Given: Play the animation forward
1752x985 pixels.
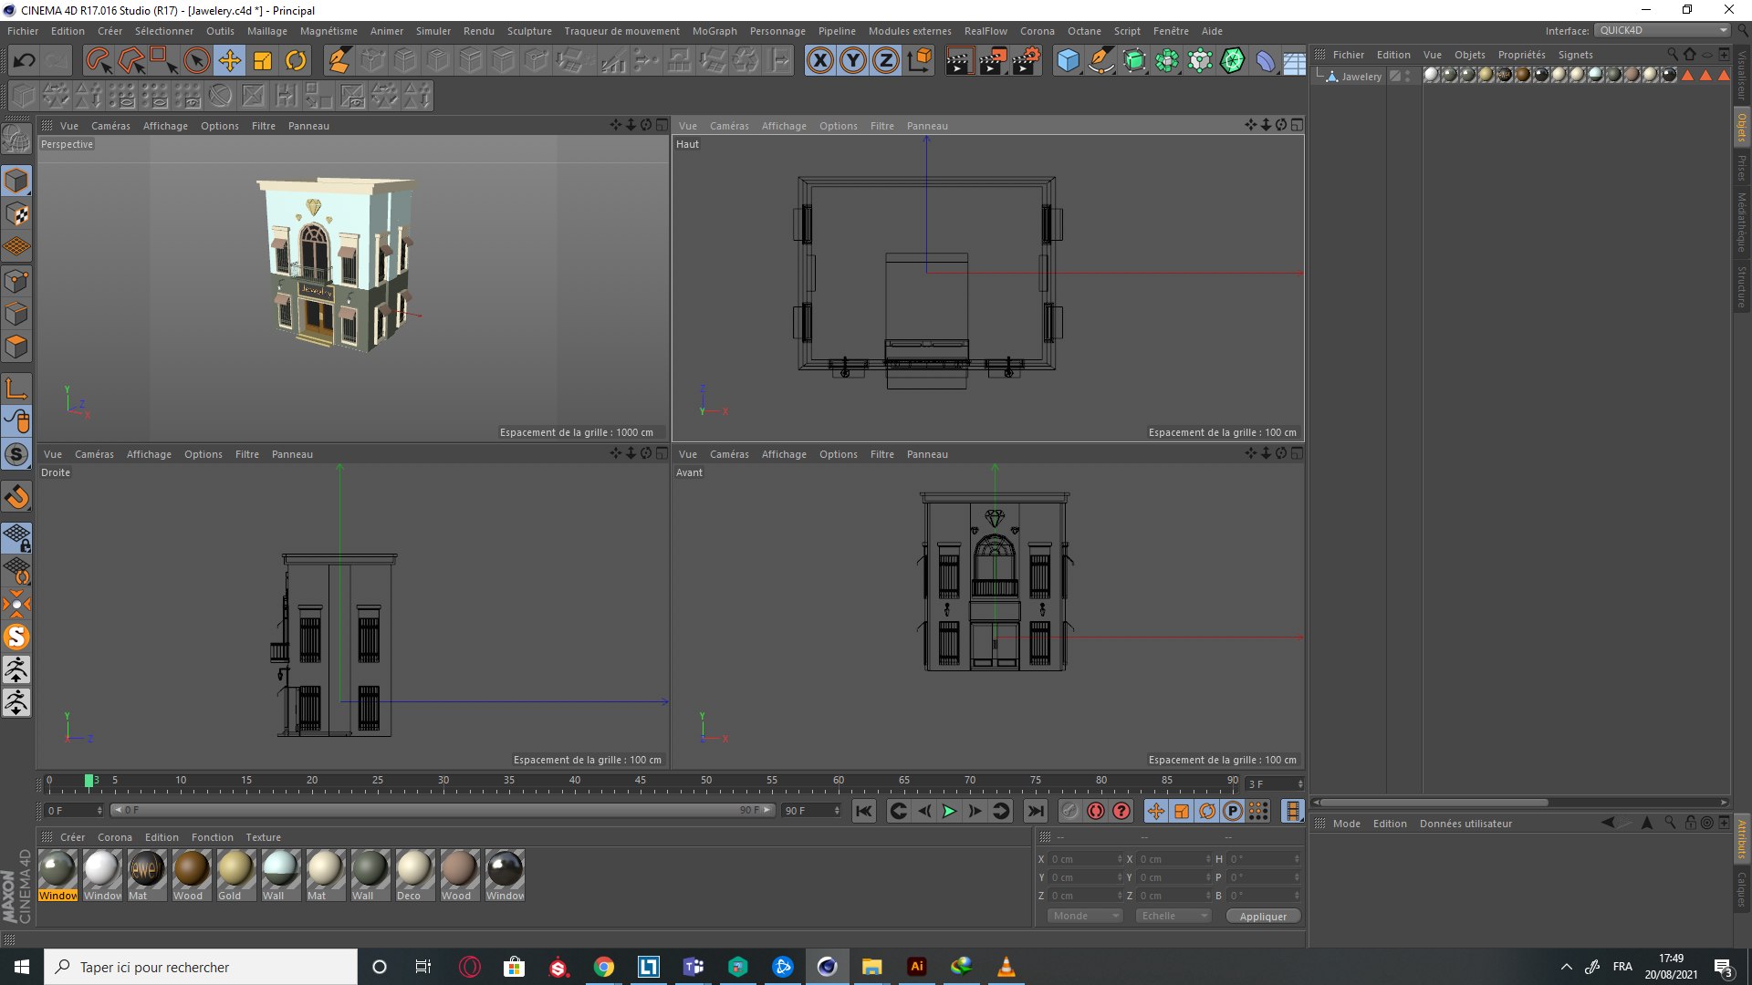Looking at the screenshot, I should 949,811.
